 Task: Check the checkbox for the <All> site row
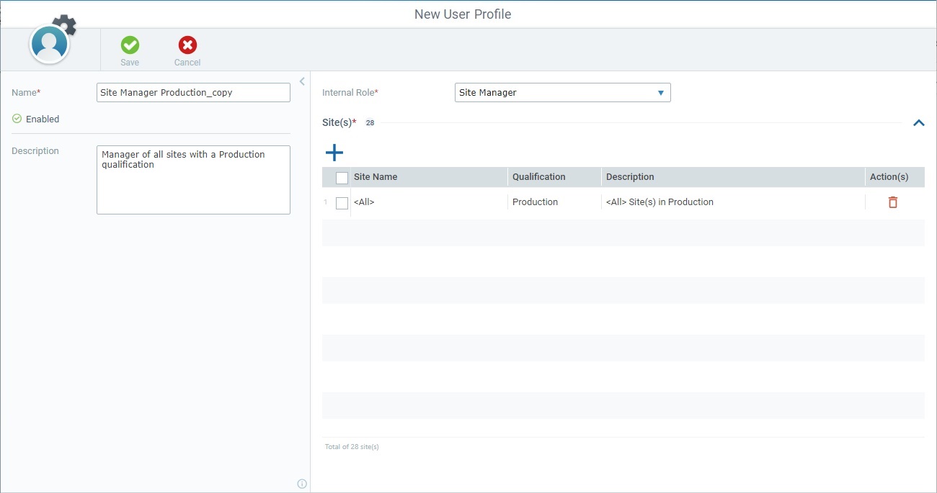click(x=342, y=202)
